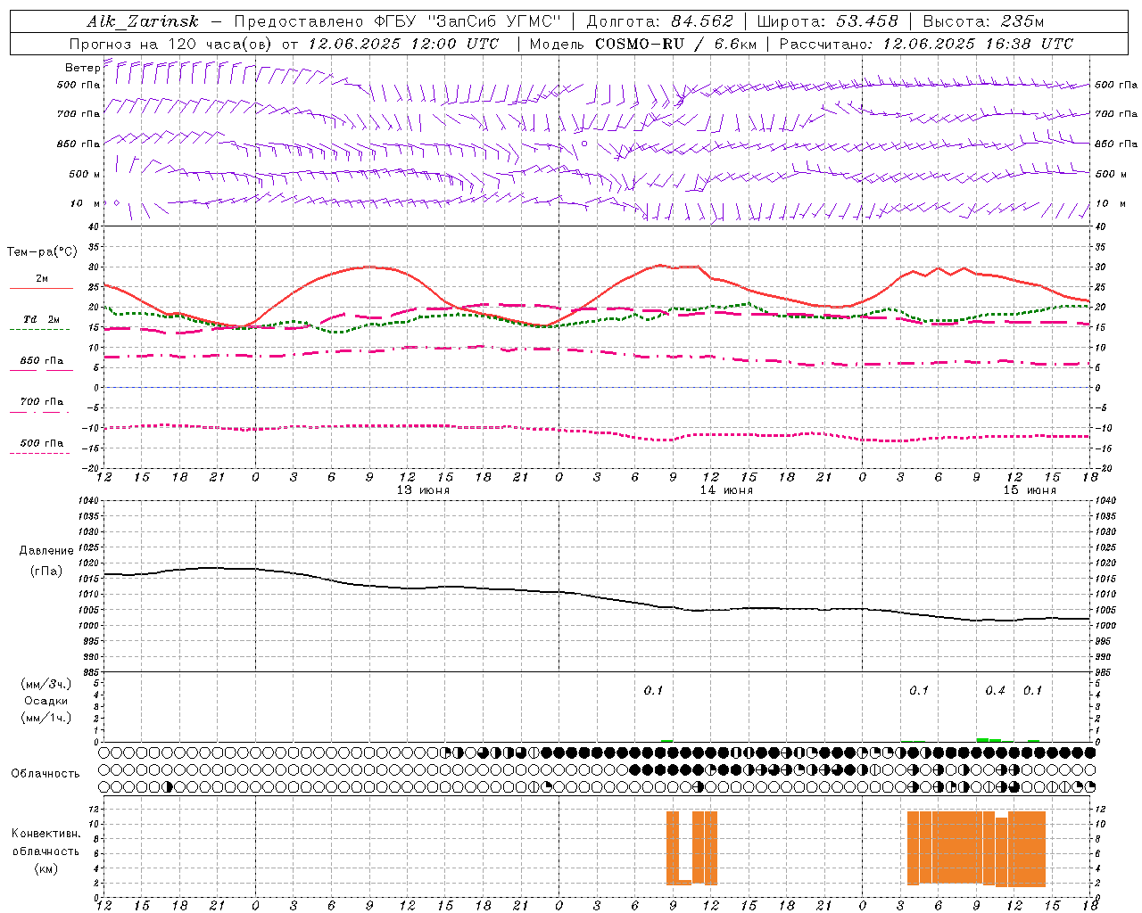Viewport: 1142px width, 913px height.
Task: Click the 15 июня date label
Action: 1030,490
